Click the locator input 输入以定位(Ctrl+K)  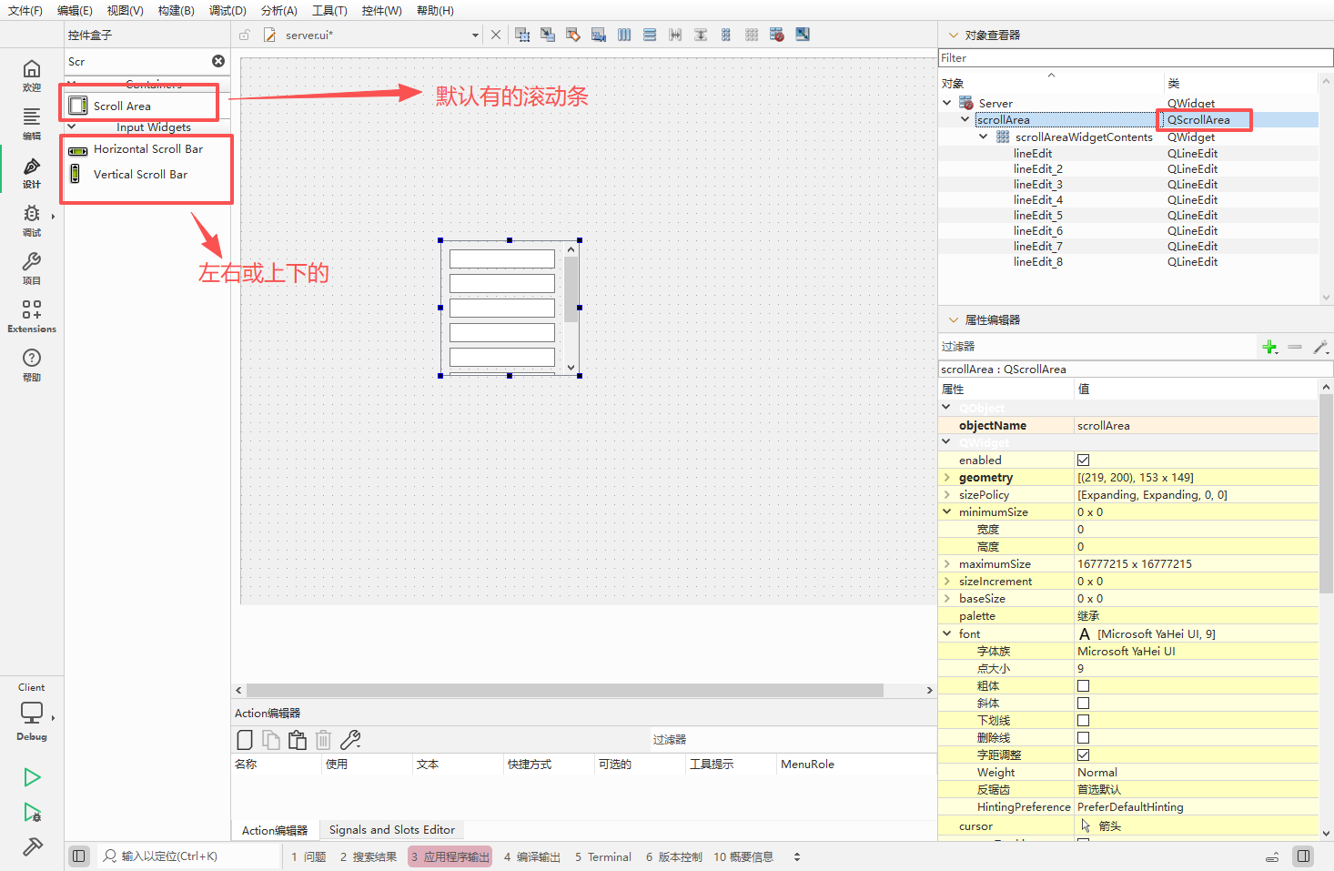pos(188,856)
